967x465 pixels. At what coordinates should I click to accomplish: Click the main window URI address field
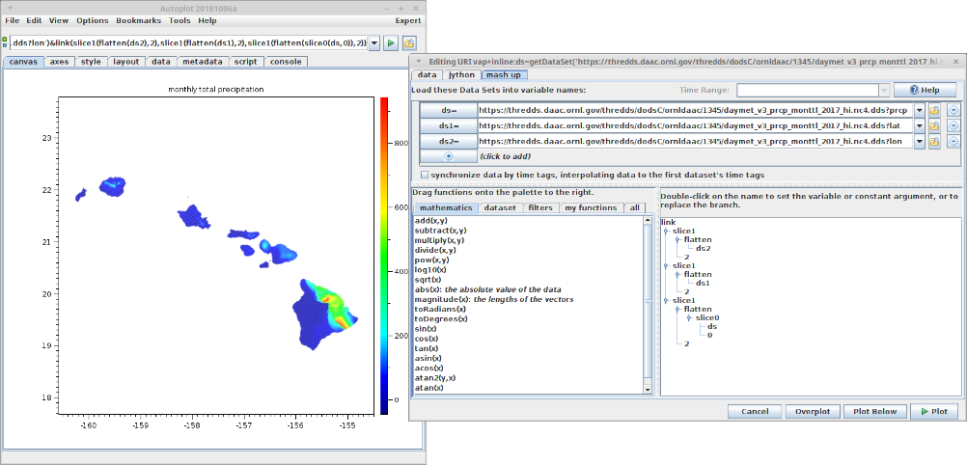coord(189,43)
